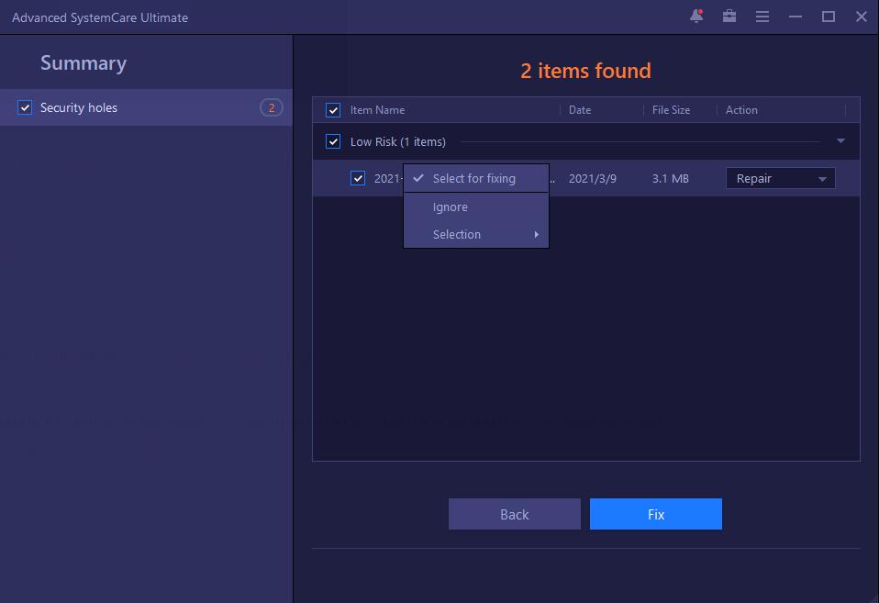Viewport: 879px width, 603px height.
Task: Toggle the select-all Item Name checkbox
Action: [333, 110]
